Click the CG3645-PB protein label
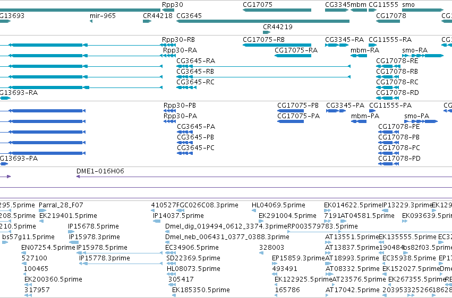452x298 pixels. [x=195, y=137]
